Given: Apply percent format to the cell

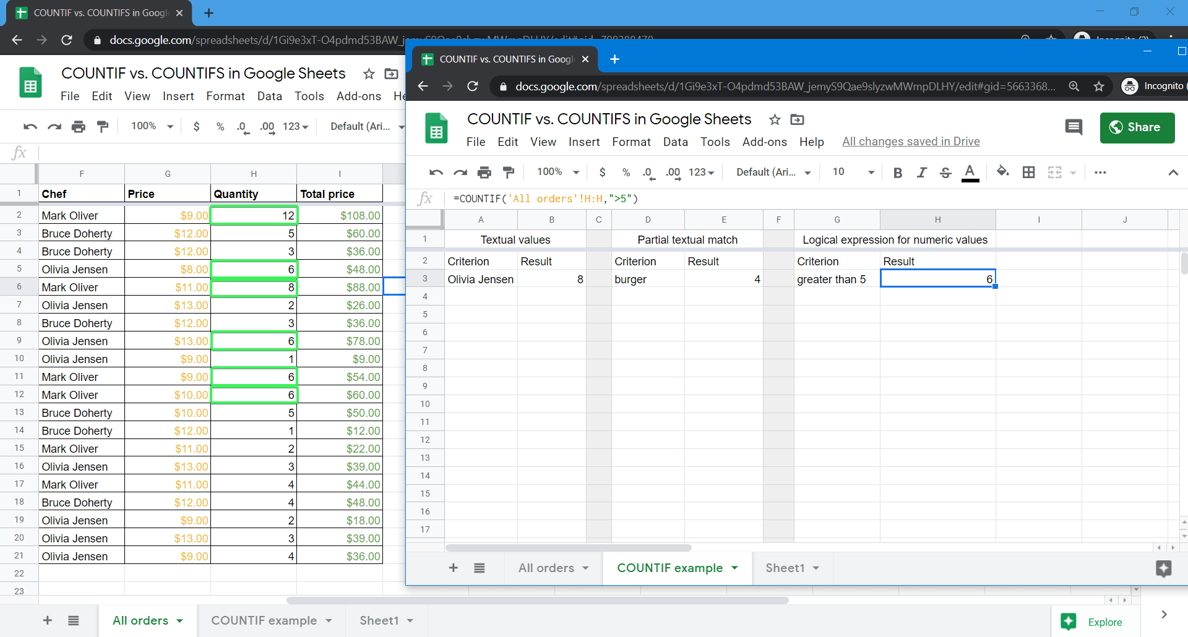Looking at the screenshot, I should [626, 173].
